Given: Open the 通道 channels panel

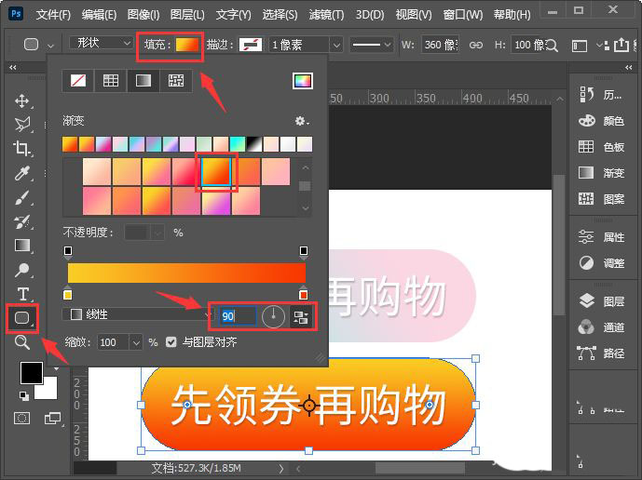Looking at the screenshot, I should click(601, 327).
